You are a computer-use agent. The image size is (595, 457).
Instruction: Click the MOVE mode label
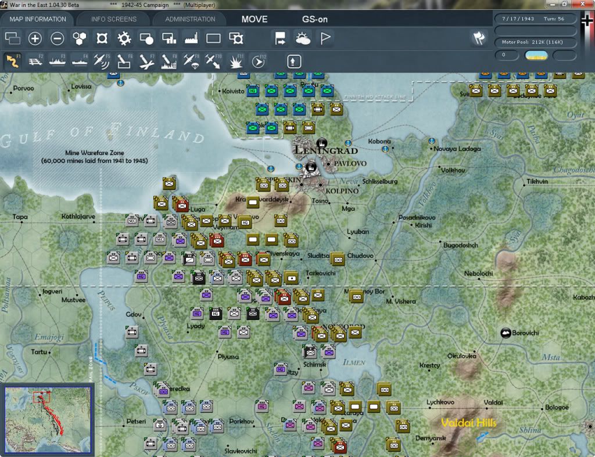coord(255,19)
